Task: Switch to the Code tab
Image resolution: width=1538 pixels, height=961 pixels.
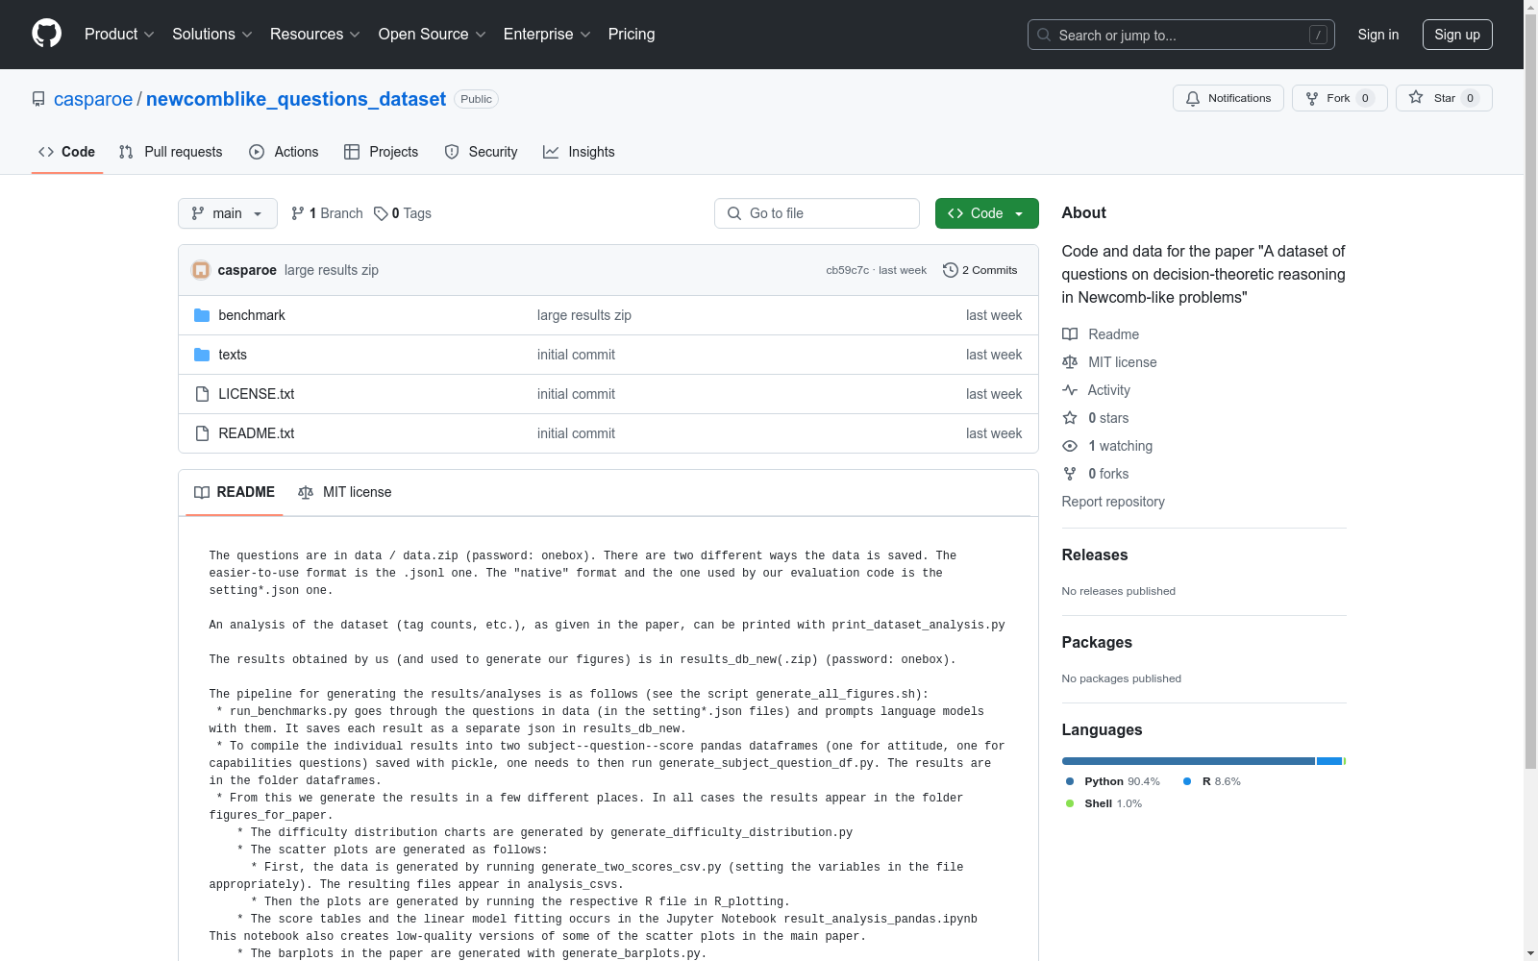Action: (x=67, y=152)
